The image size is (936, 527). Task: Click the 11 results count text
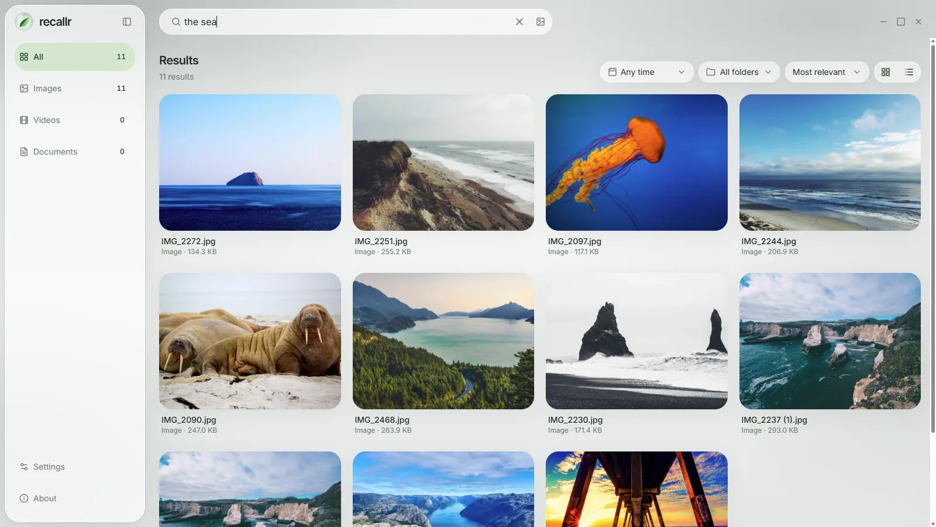click(176, 77)
